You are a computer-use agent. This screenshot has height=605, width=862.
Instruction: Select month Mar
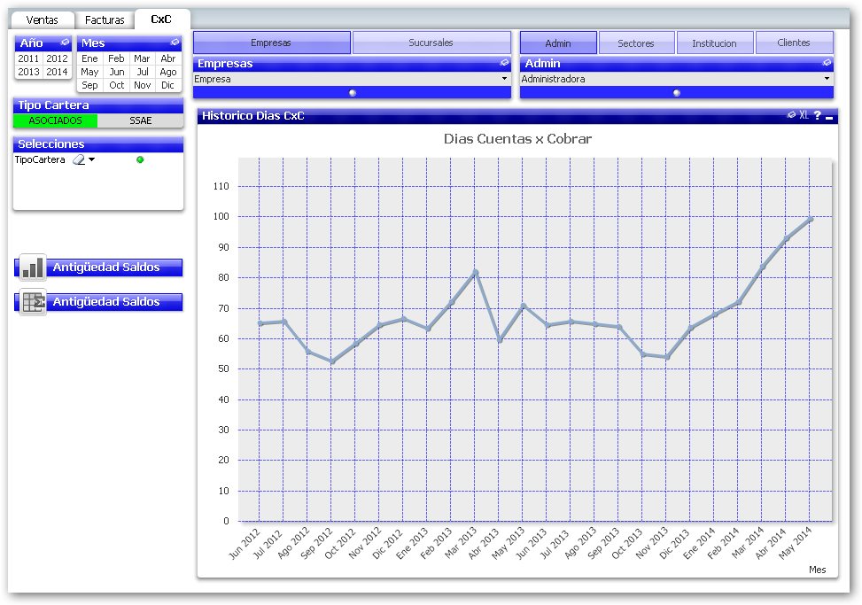click(x=142, y=58)
